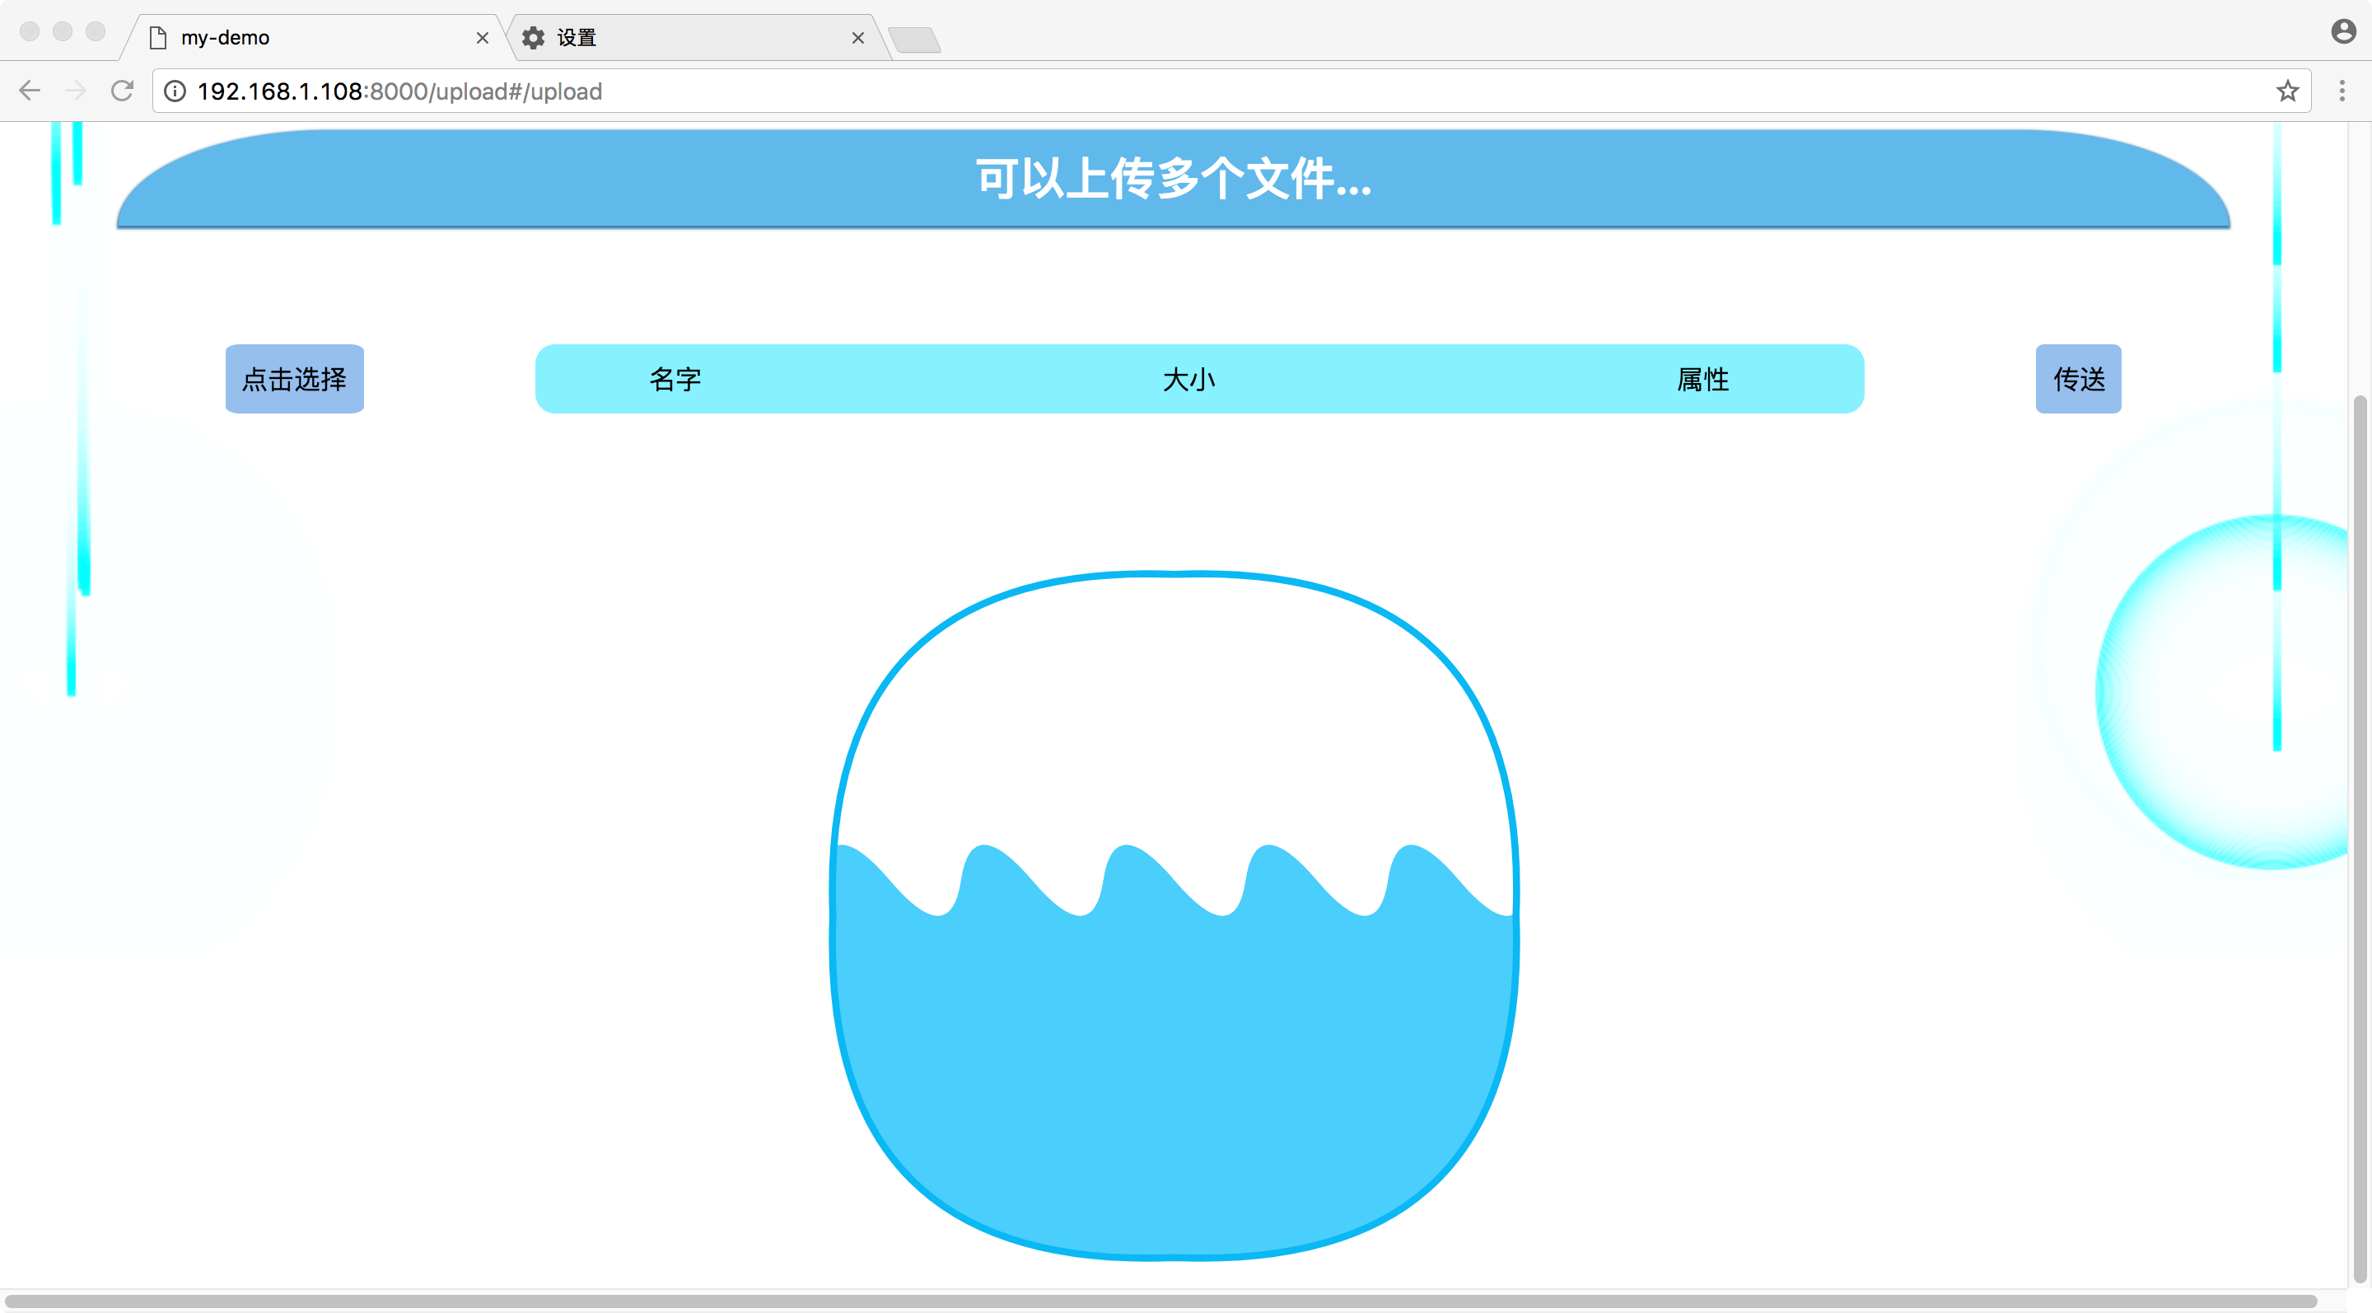Select the 名字 column header
The width and height of the screenshot is (2372, 1313).
[x=677, y=378]
